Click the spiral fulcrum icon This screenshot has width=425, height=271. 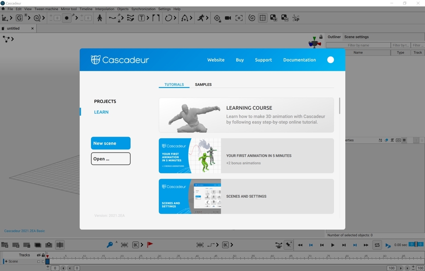point(252,18)
